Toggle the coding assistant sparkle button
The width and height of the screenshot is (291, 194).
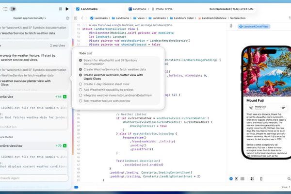point(13,9)
